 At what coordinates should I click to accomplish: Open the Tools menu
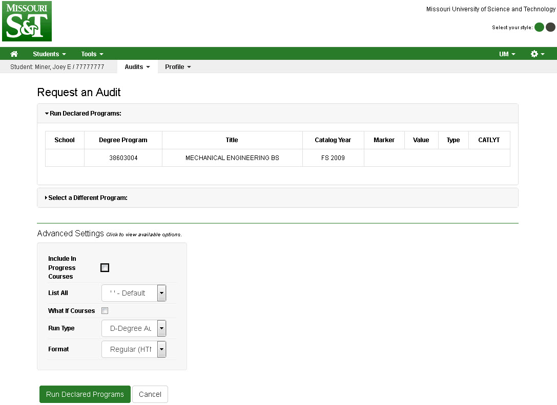[x=92, y=54]
